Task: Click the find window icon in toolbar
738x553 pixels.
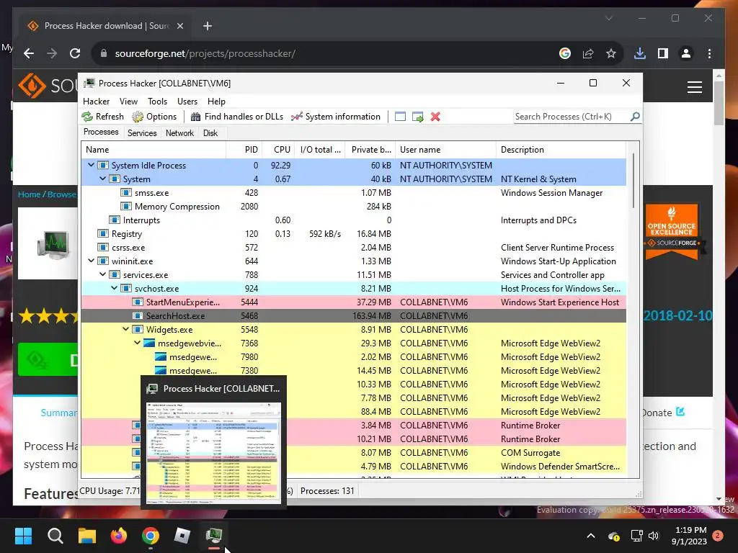Action: (x=400, y=117)
